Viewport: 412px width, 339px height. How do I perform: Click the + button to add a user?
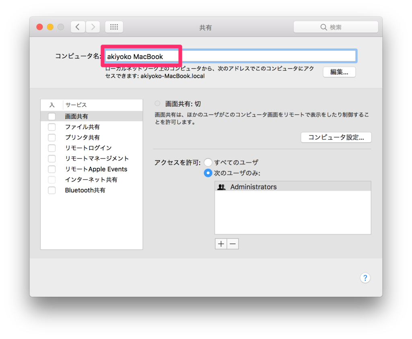coord(220,243)
